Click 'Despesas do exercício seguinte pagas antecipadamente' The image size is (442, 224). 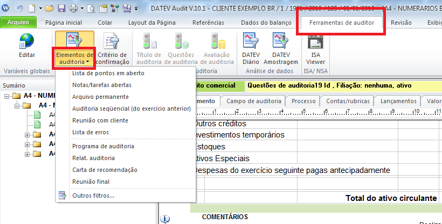292,170
